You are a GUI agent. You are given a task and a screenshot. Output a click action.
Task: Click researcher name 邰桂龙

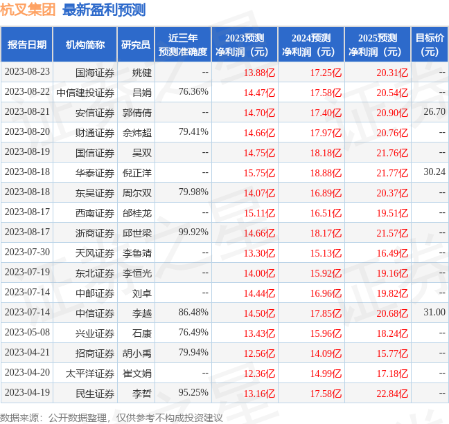137,213
